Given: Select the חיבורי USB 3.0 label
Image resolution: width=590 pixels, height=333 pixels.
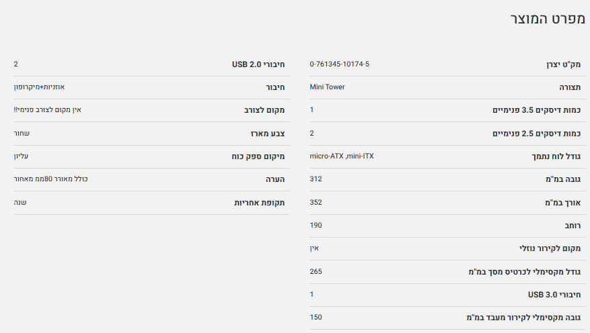Looking at the screenshot, I should 555,295.
